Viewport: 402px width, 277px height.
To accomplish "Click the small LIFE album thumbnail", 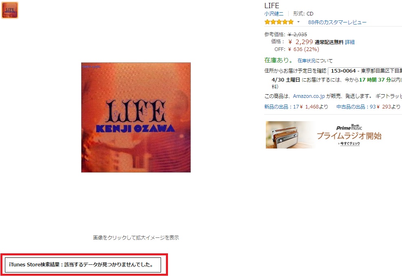I will click(10, 10).
